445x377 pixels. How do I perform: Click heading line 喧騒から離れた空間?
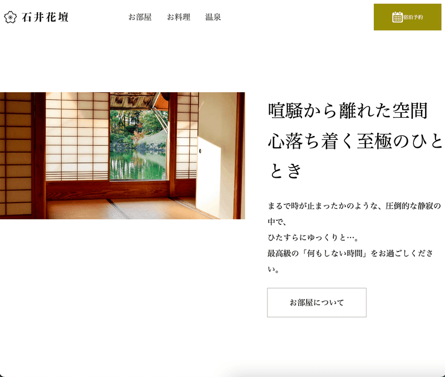click(348, 110)
